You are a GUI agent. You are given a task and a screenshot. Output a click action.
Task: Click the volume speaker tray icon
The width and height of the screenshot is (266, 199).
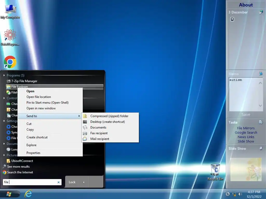coord(240,194)
